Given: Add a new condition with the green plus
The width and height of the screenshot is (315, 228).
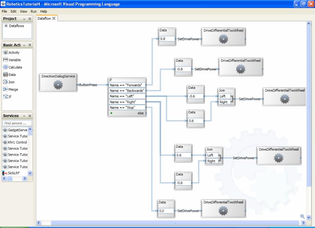Looking at the screenshot, I should 111,112.
